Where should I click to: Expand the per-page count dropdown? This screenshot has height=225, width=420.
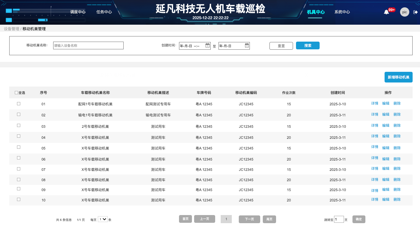[103, 219]
